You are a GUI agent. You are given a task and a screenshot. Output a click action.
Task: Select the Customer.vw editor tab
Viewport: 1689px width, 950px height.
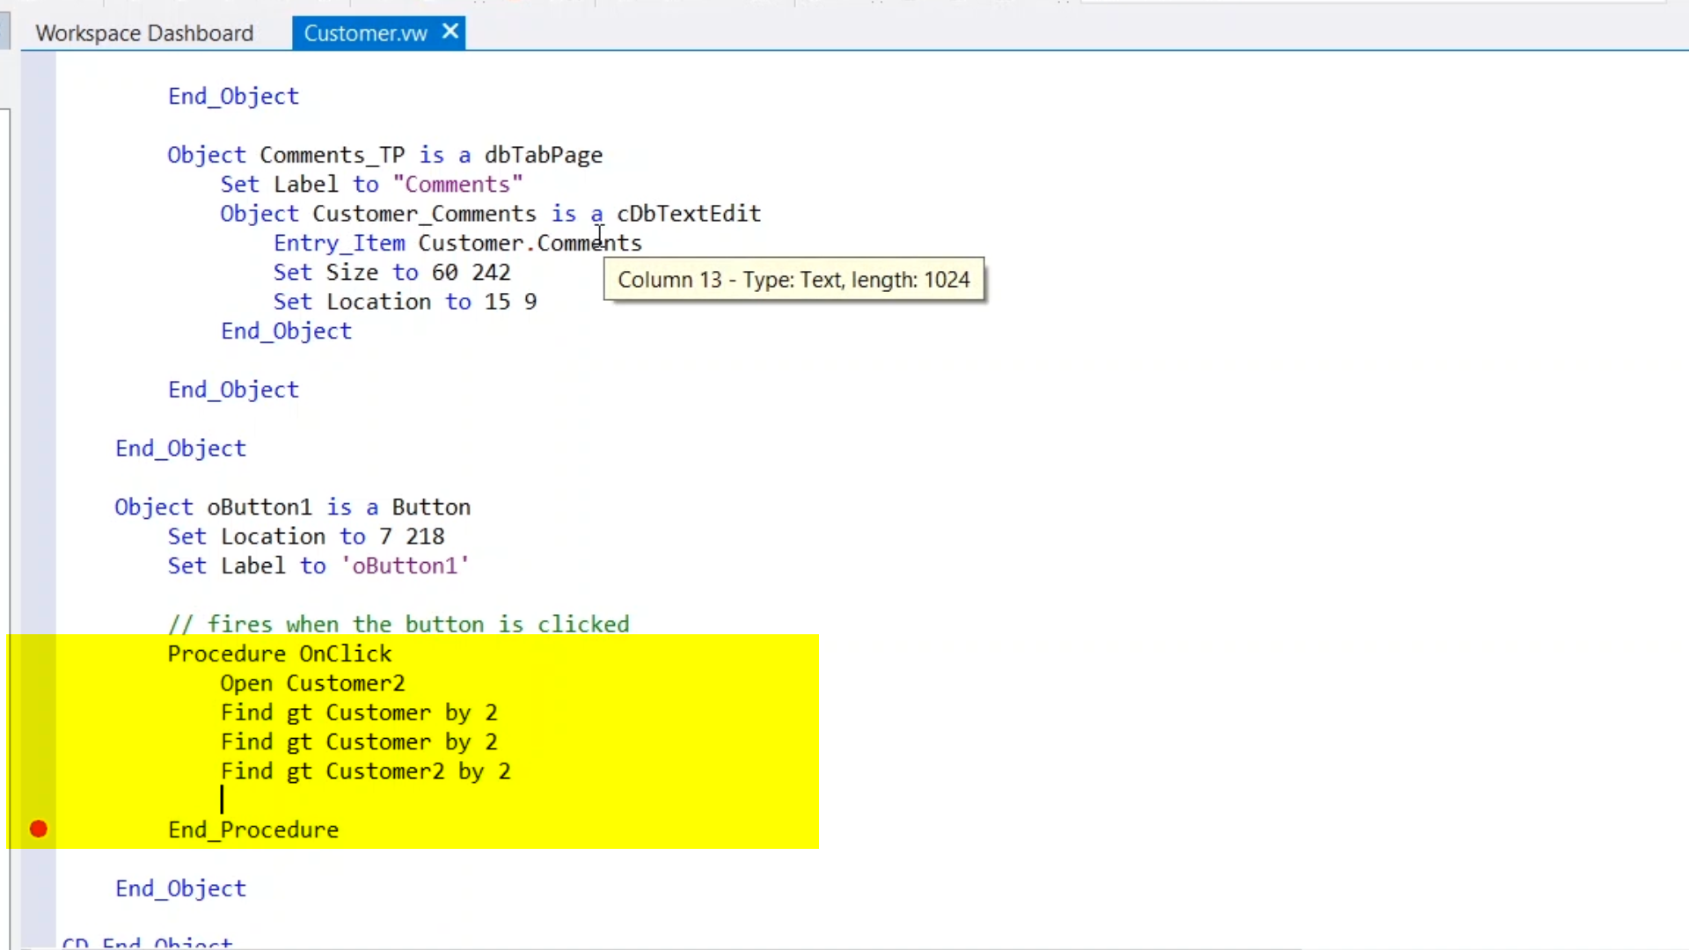tap(365, 33)
